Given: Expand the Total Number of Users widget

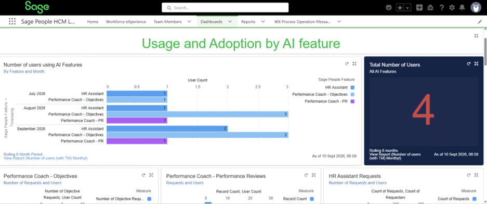Looking at the screenshot, I should 476,64.
